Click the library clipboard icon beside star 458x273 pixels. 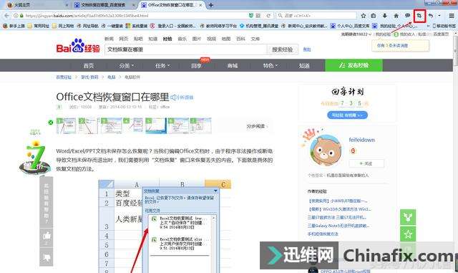(374, 16)
